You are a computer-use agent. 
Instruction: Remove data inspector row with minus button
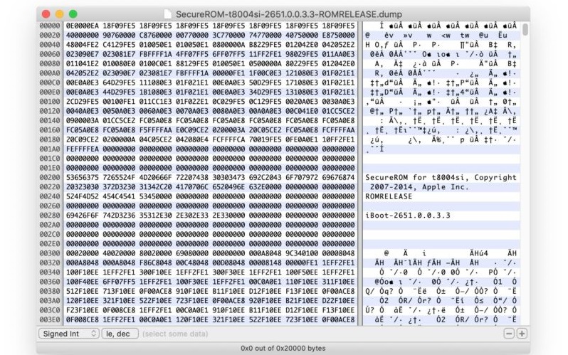(x=509, y=334)
